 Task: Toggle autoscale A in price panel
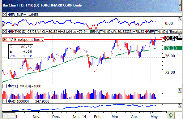180,36
